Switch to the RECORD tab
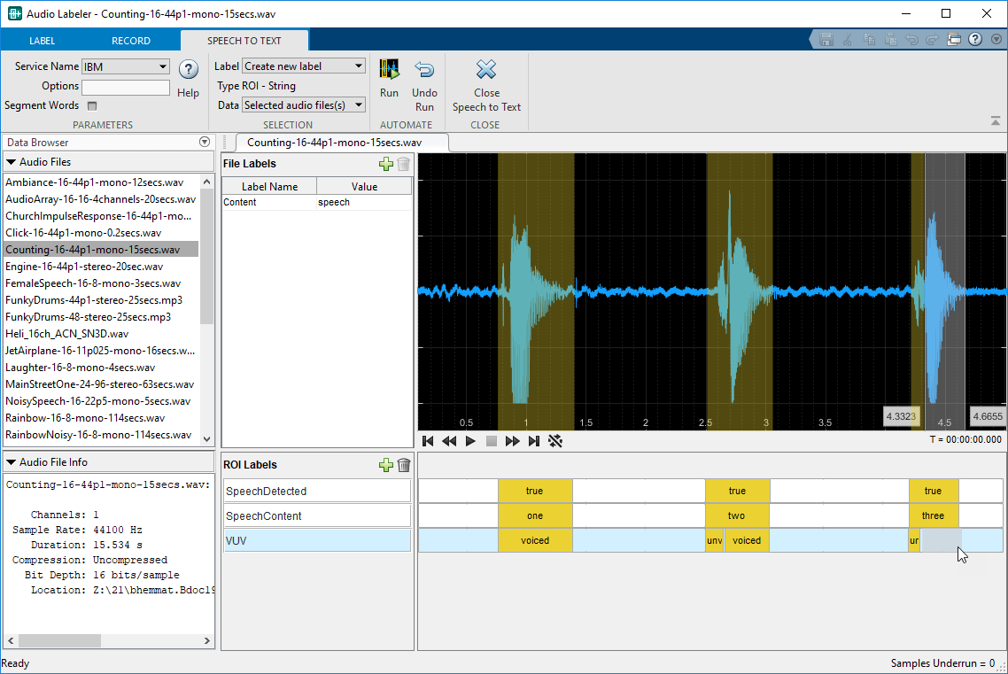Screen dimensions: 1008x674 click(131, 41)
